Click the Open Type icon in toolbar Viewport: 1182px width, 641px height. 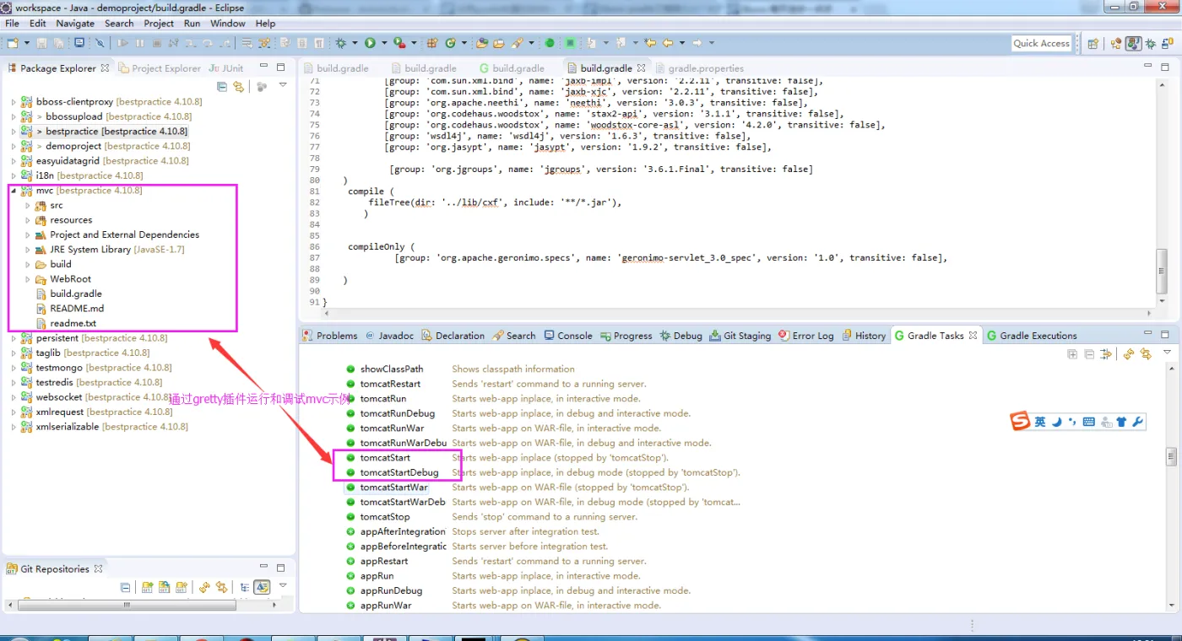pos(481,43)
